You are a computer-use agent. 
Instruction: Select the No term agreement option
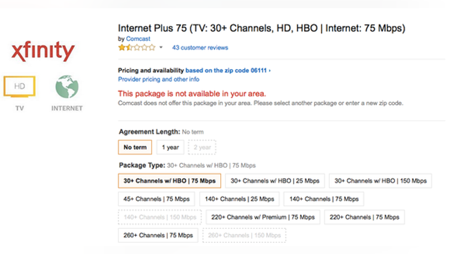click(135, 147)
